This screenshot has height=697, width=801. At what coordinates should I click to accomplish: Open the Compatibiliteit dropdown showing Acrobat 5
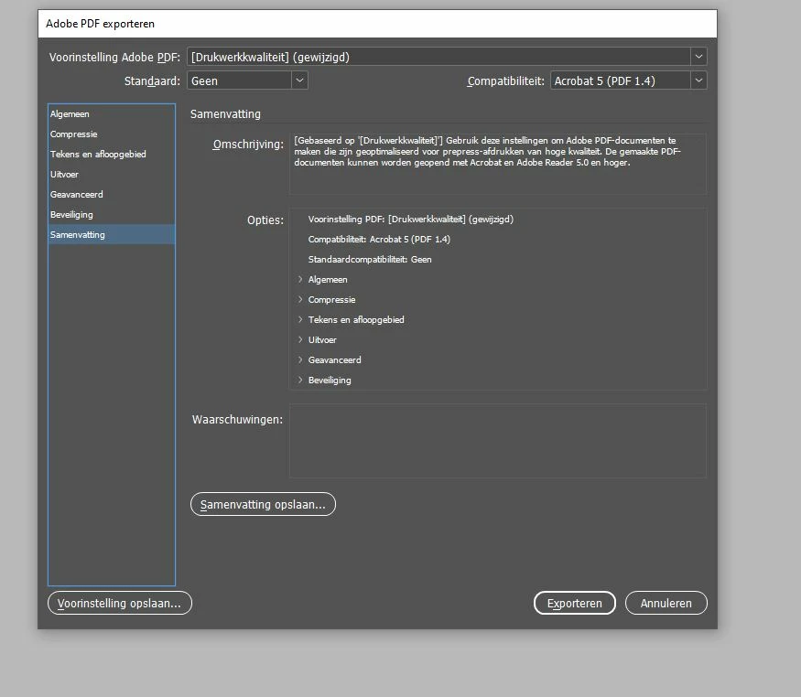tap(628, 80)
